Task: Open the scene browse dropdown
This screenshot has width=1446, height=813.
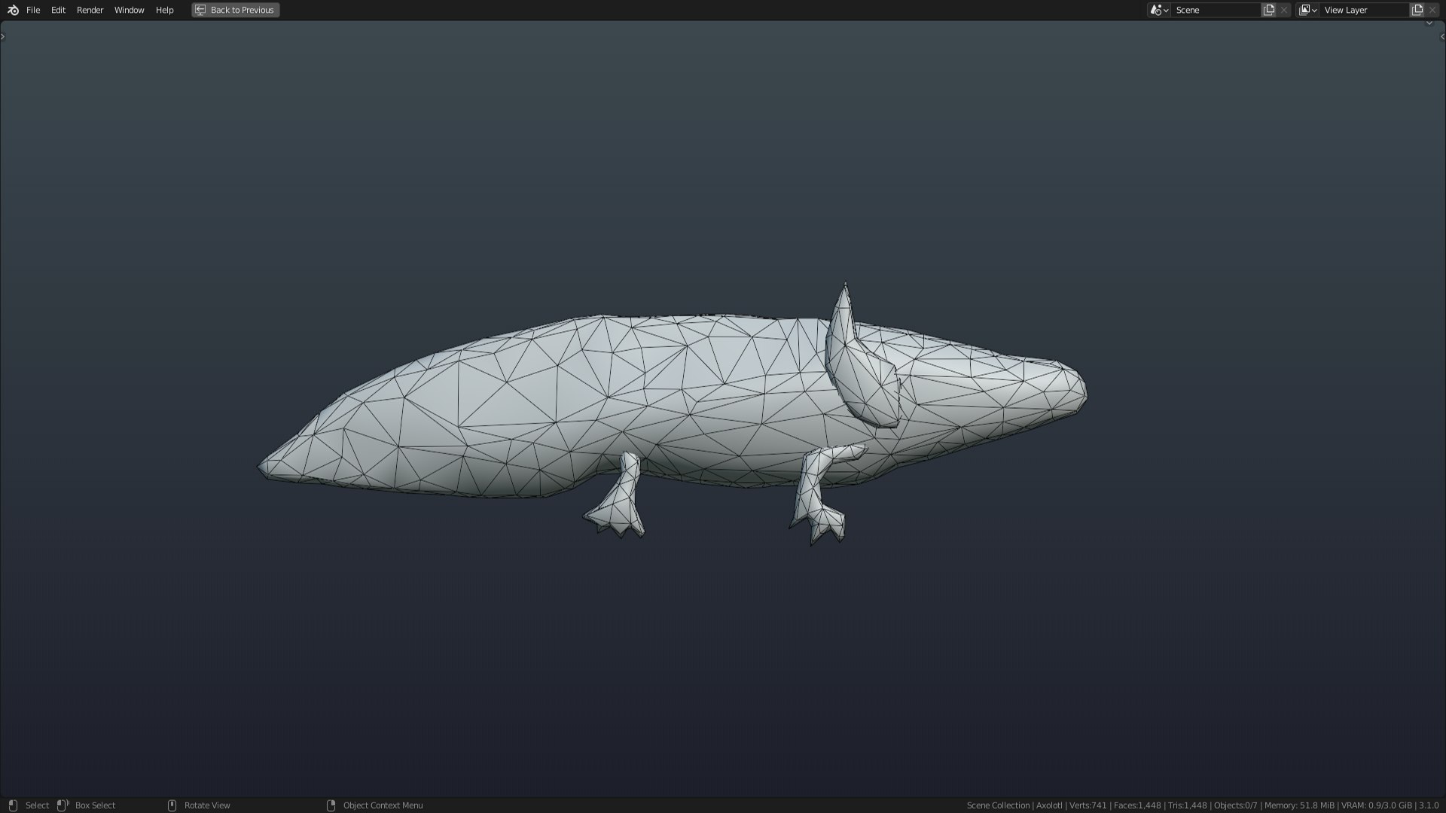Action: pyautogui.click(x=1158, y=10)
